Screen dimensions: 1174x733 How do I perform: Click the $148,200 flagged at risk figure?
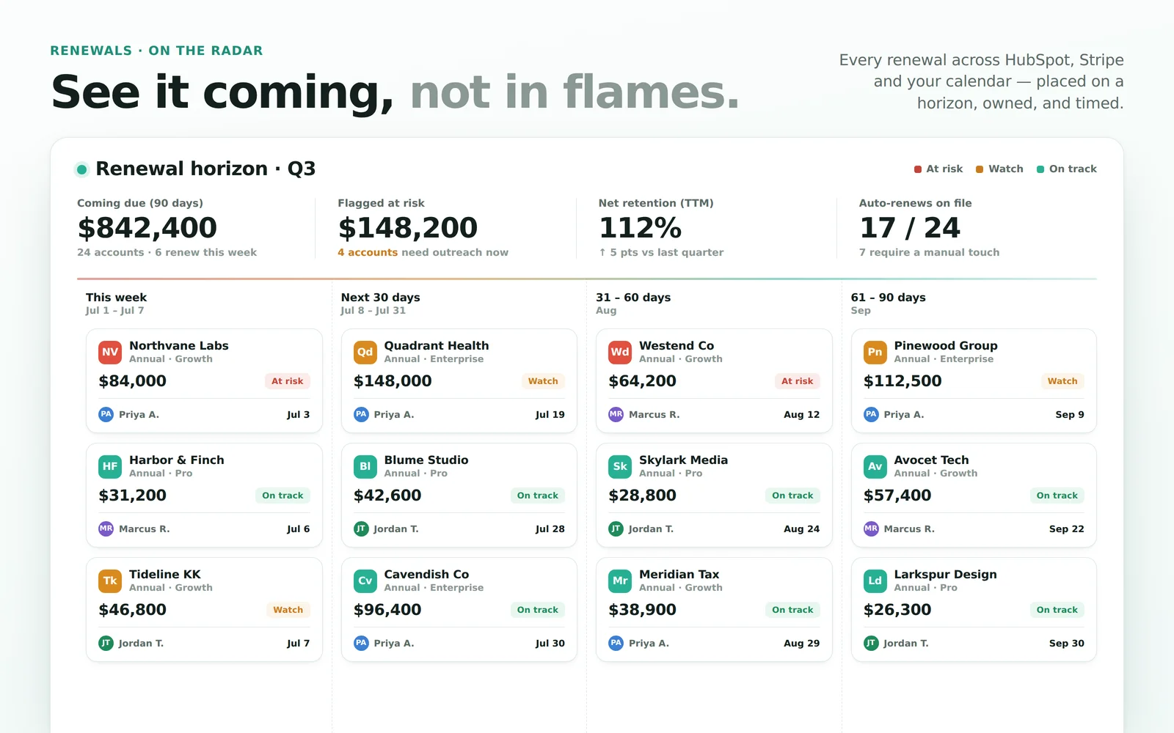point(407,228)
